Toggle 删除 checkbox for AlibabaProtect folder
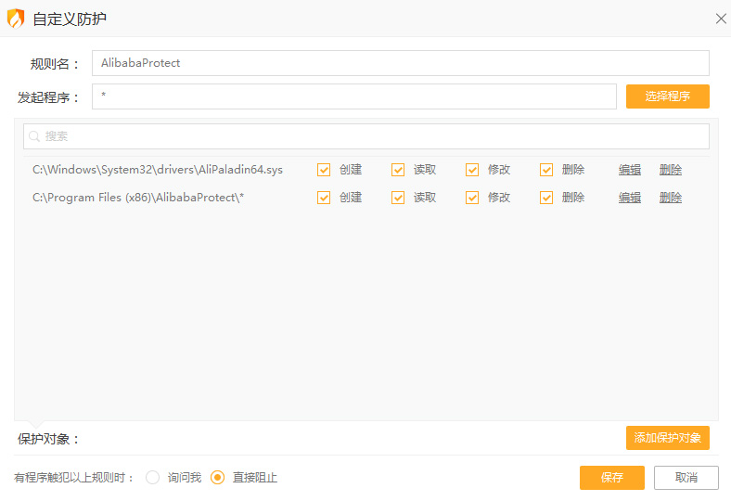Viewport: 731px width, 501px height. pyautogui.click(x=546, y=198)
